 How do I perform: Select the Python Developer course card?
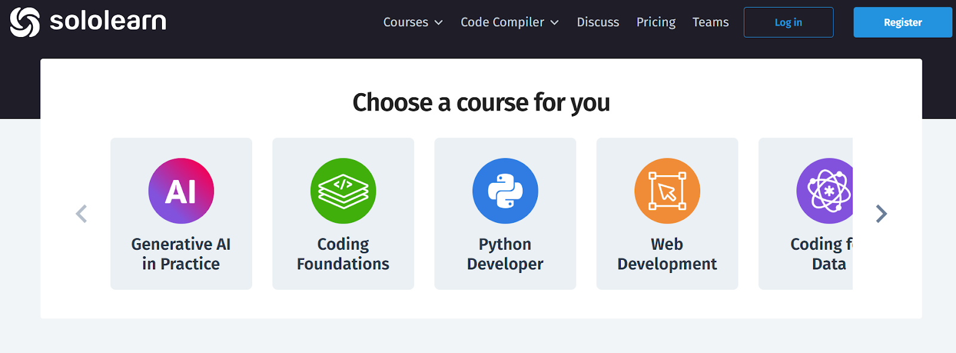click(505, 213)
